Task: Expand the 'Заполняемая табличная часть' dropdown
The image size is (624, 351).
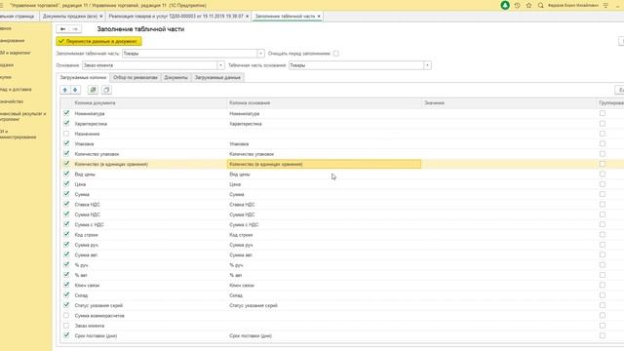Action: (260, 54)
